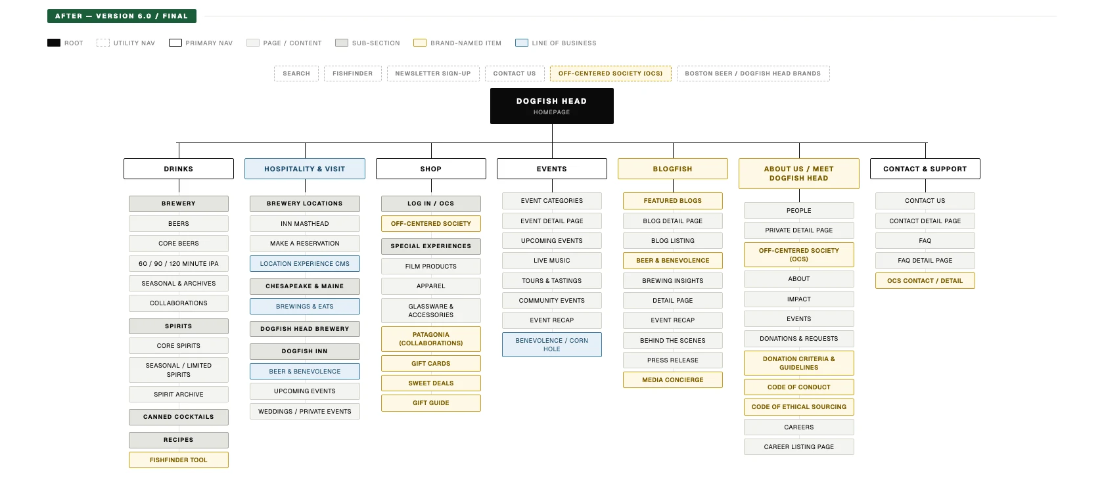This screenshot has height=497, width=1104.
Task: Click the DONATIONS & REQUESTS box
Action: [799, 339]
